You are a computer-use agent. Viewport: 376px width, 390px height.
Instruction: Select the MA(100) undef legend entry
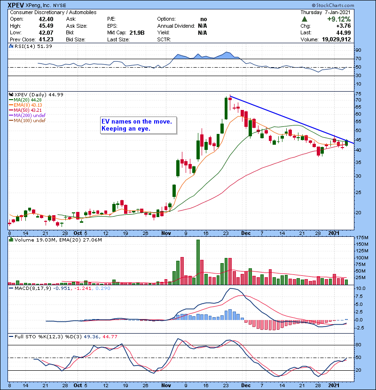tap(27, 121)
